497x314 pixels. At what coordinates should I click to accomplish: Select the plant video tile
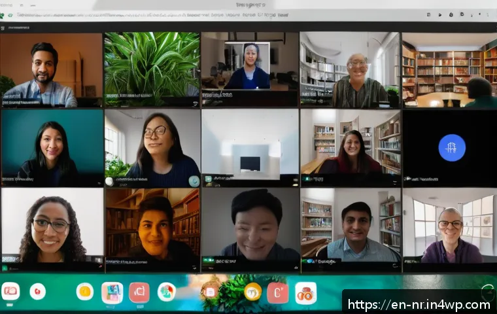click(x=152, y=69)
